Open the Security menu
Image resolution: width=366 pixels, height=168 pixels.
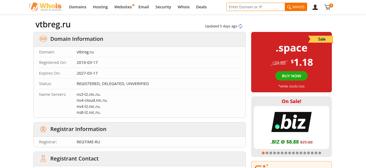click(163, 7)
